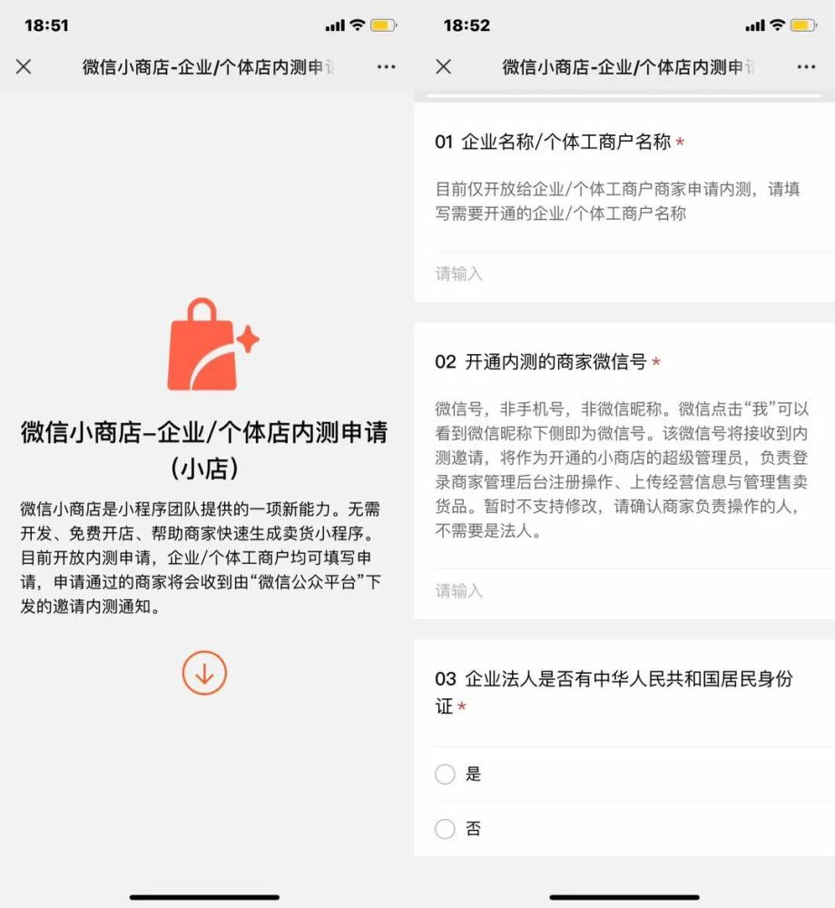The image size is (835, 908).
Task: Tap cellular signal bars in left status bar
Action: tap(335, 25)
